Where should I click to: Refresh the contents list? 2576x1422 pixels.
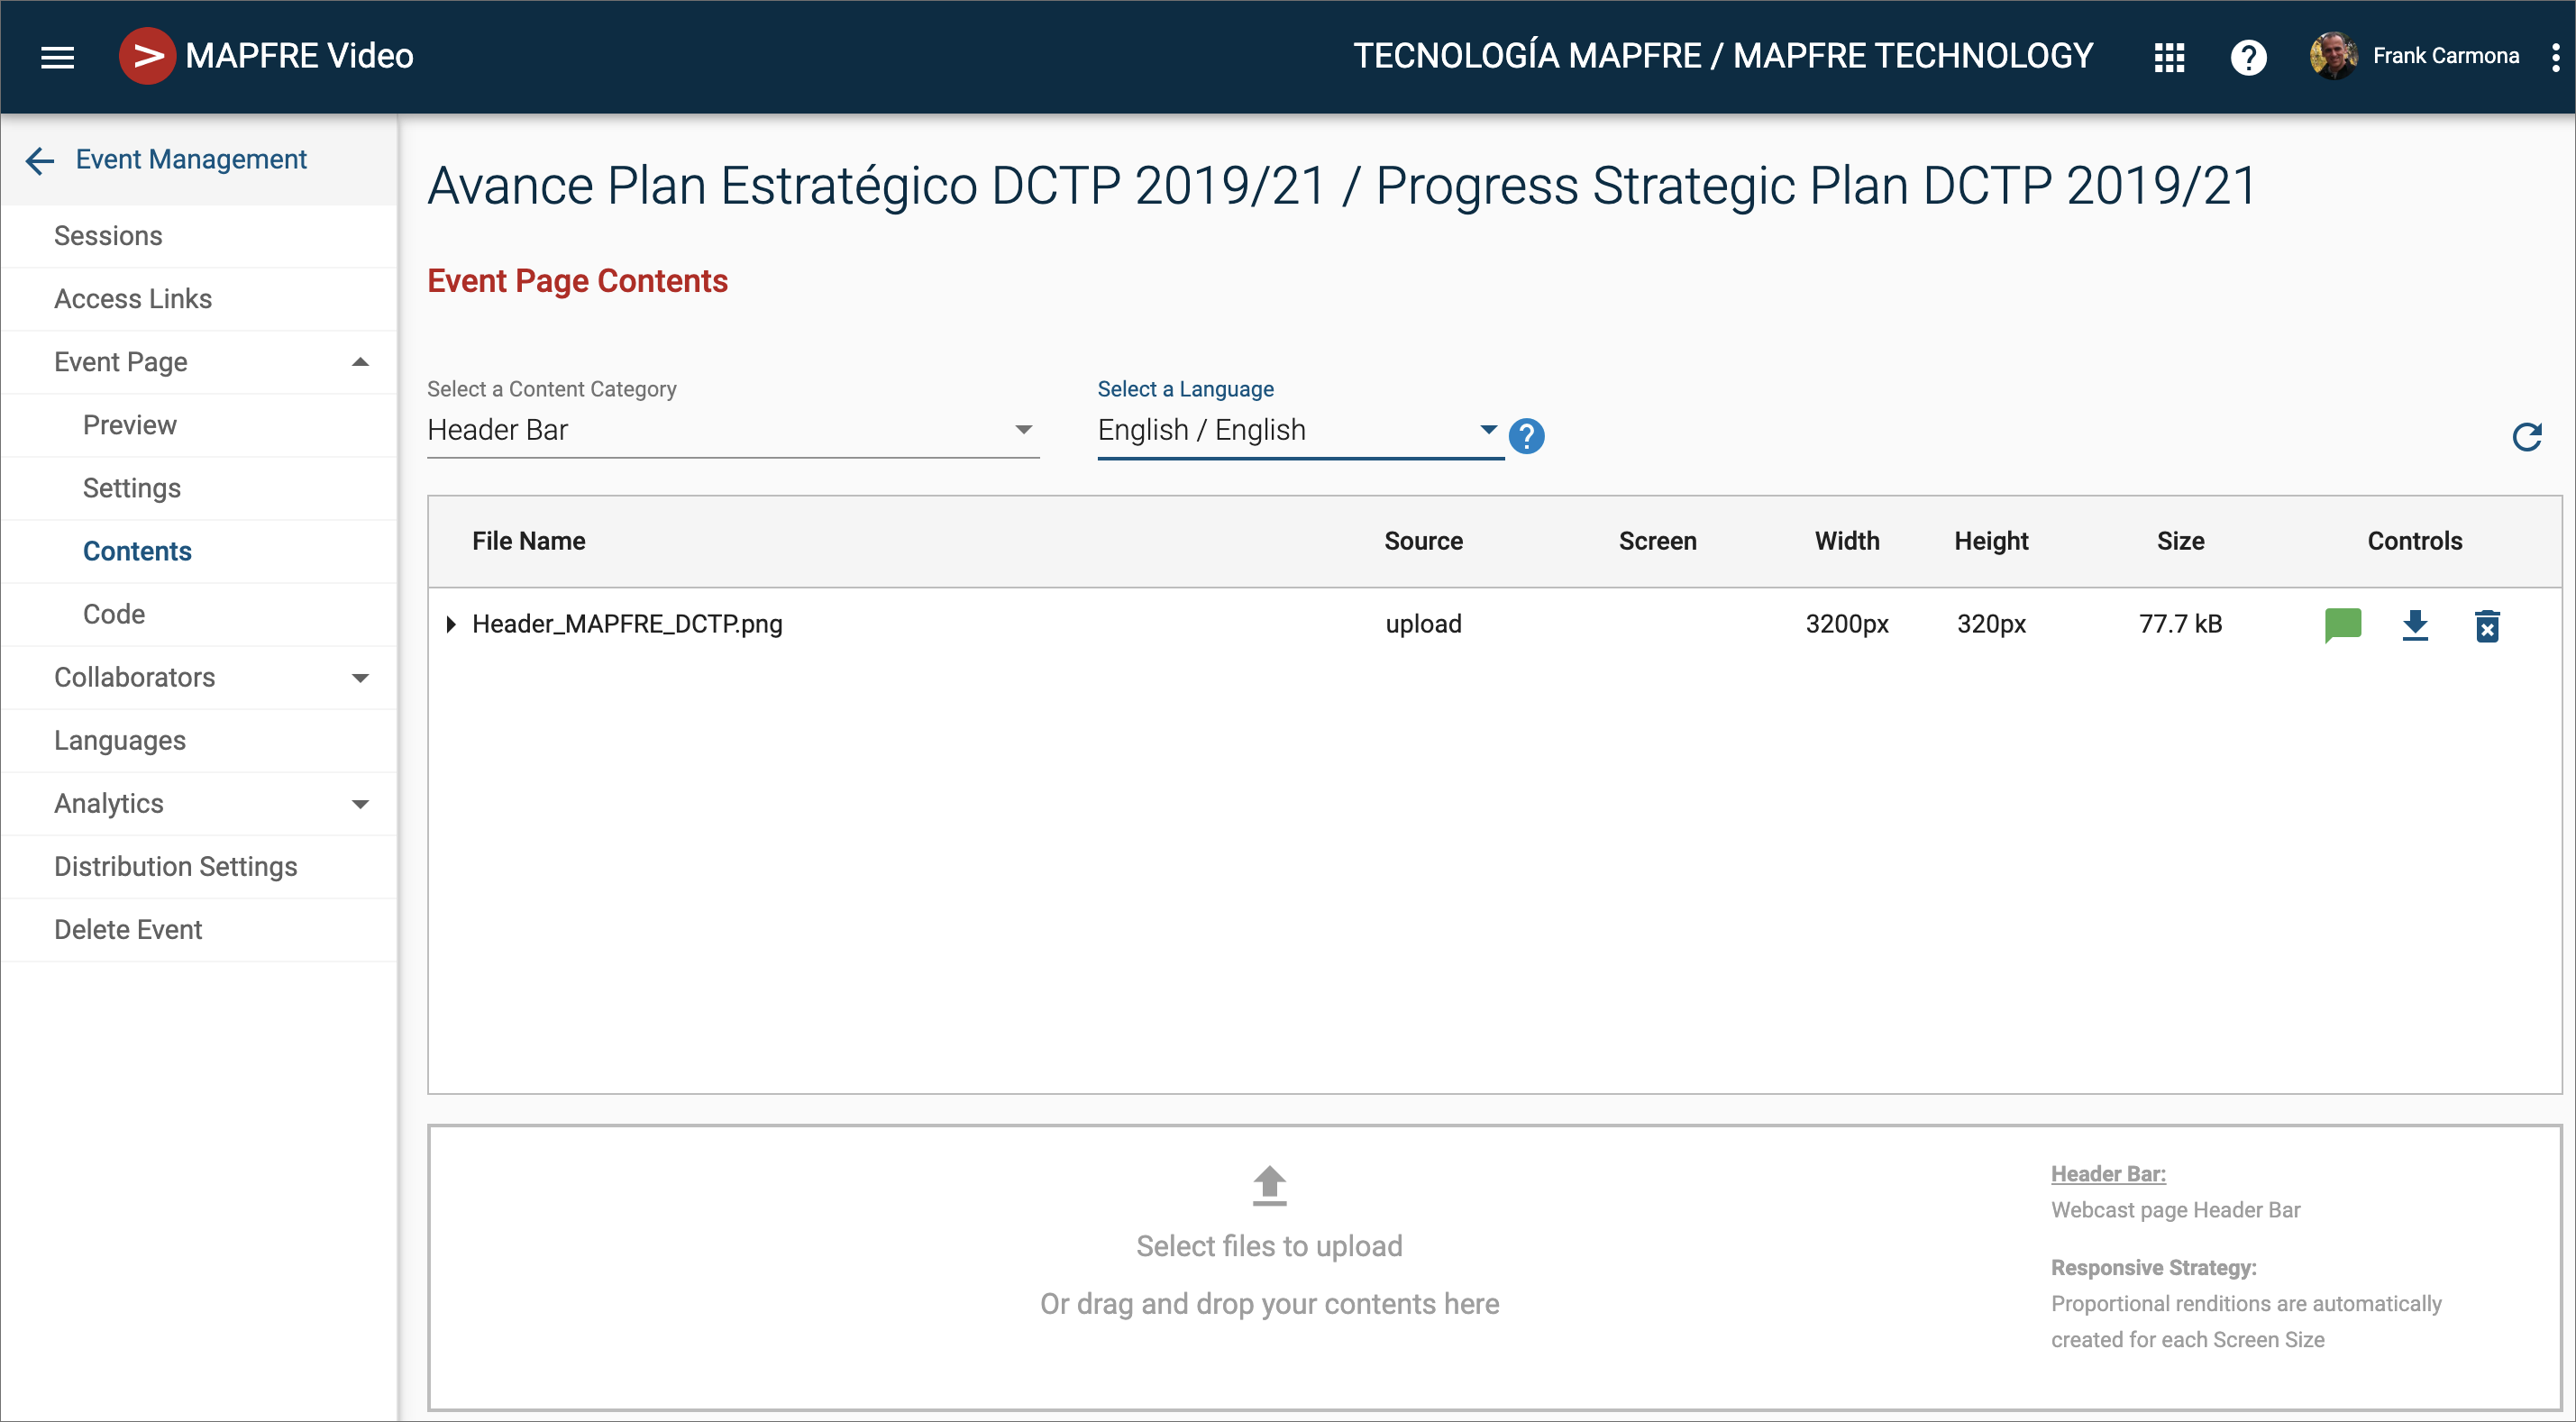tap(2526, 436)
